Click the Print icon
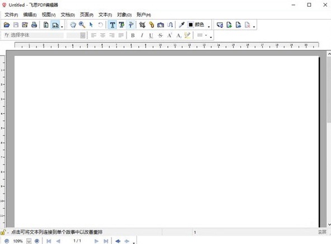Image resolution: width=331 pixels, height=244 pixels. click(34, 25)
